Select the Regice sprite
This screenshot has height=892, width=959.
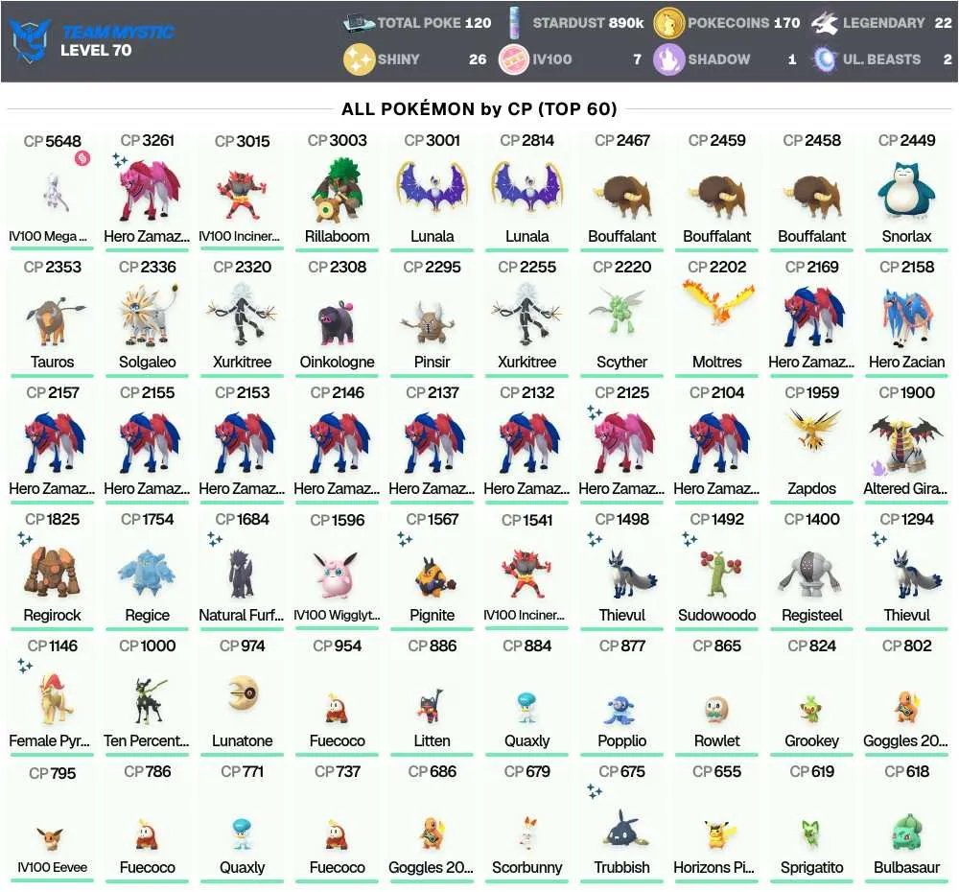pos(147,573)
